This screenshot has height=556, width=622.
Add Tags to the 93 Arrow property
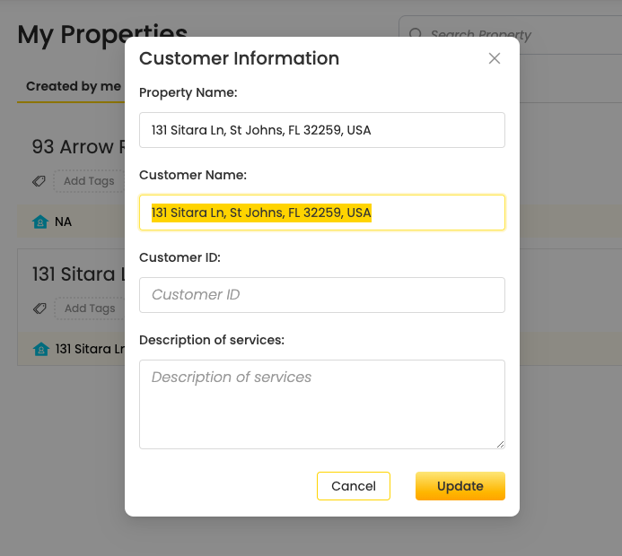tap(89, 181)
